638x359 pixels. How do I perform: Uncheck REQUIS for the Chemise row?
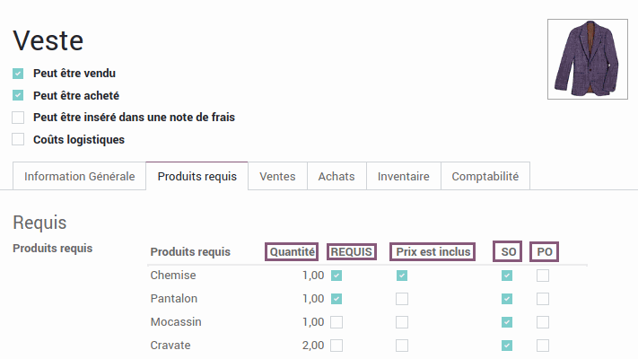(336, 276)
